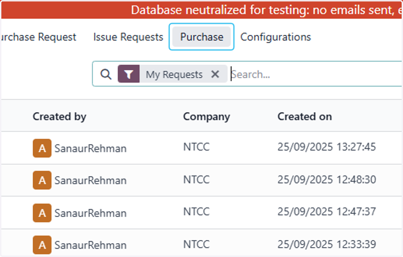Click NTCC in the 12:48:30 row

(x=196, y=180)
